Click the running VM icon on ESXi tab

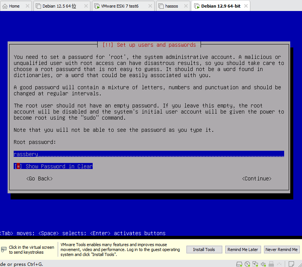pos(97,6)
